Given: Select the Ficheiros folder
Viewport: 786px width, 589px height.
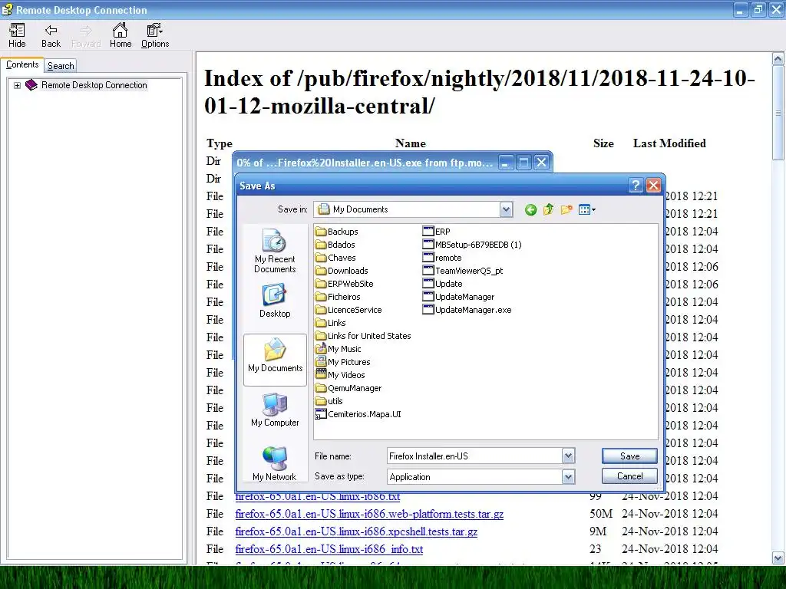Looking at the screenshot, I should coord(338,297).
